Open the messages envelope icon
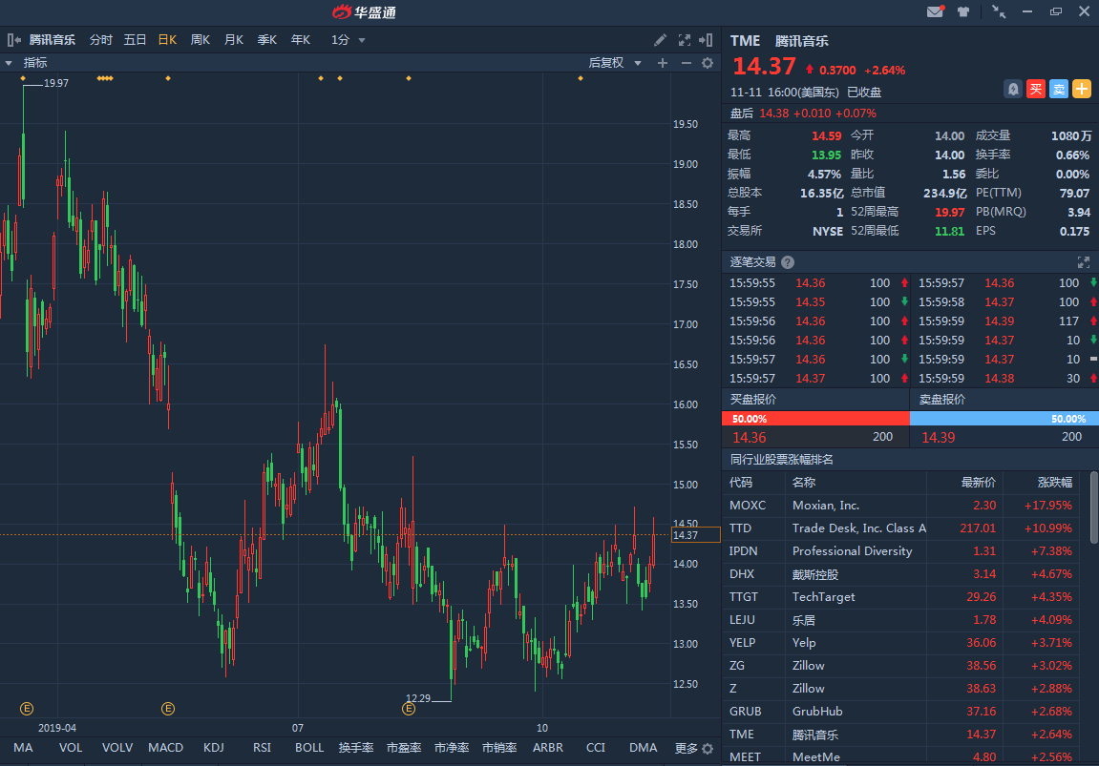This screenshot has height=766, width=1099. click(x=935, y=11)
